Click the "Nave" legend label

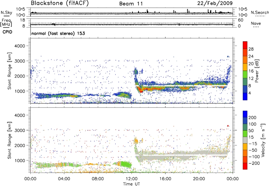256,24
